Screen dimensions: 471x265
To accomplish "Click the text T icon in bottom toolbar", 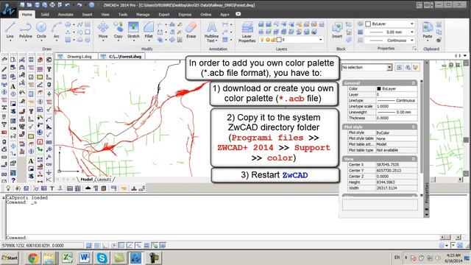I will pyautogui.click(x=52, y=188).
